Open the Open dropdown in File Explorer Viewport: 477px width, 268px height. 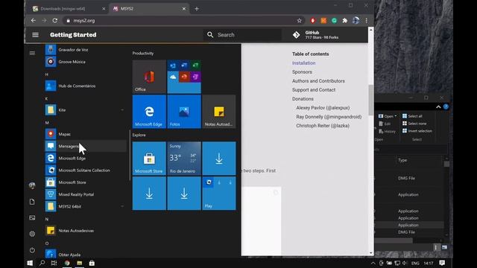(x=388, y=116)
